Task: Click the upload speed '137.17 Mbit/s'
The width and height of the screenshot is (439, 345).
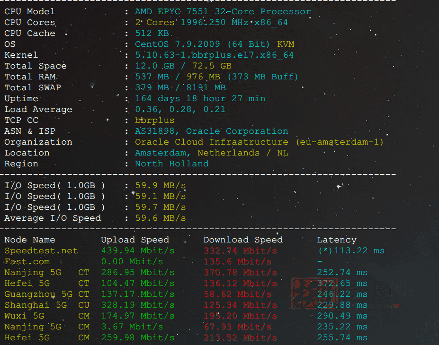Action: click(138, 294)
